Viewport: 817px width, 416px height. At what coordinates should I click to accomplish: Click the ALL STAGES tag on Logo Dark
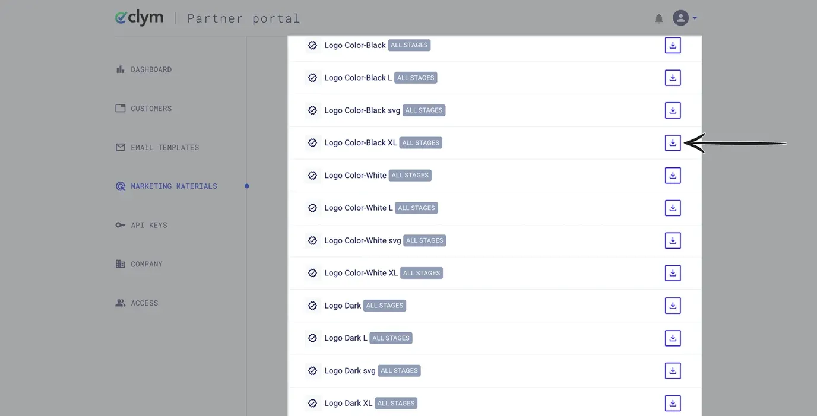tap(385, 306)
